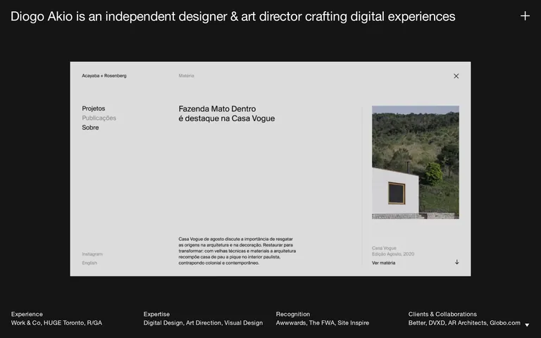Click the Diogo Akio intro headline
Screen dimensions: 541x338
click(x=233, y=16)
